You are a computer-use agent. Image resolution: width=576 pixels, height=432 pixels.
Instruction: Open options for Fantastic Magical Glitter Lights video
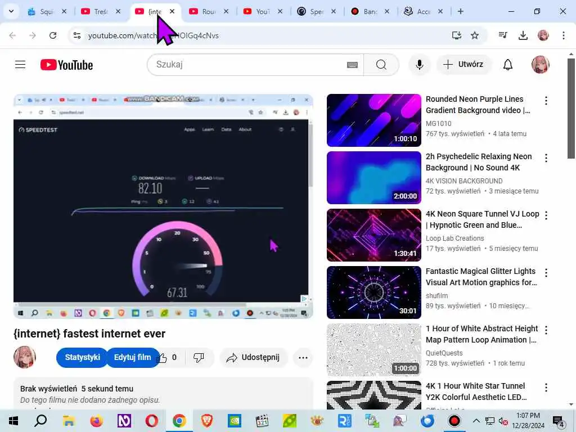point(546,273)
